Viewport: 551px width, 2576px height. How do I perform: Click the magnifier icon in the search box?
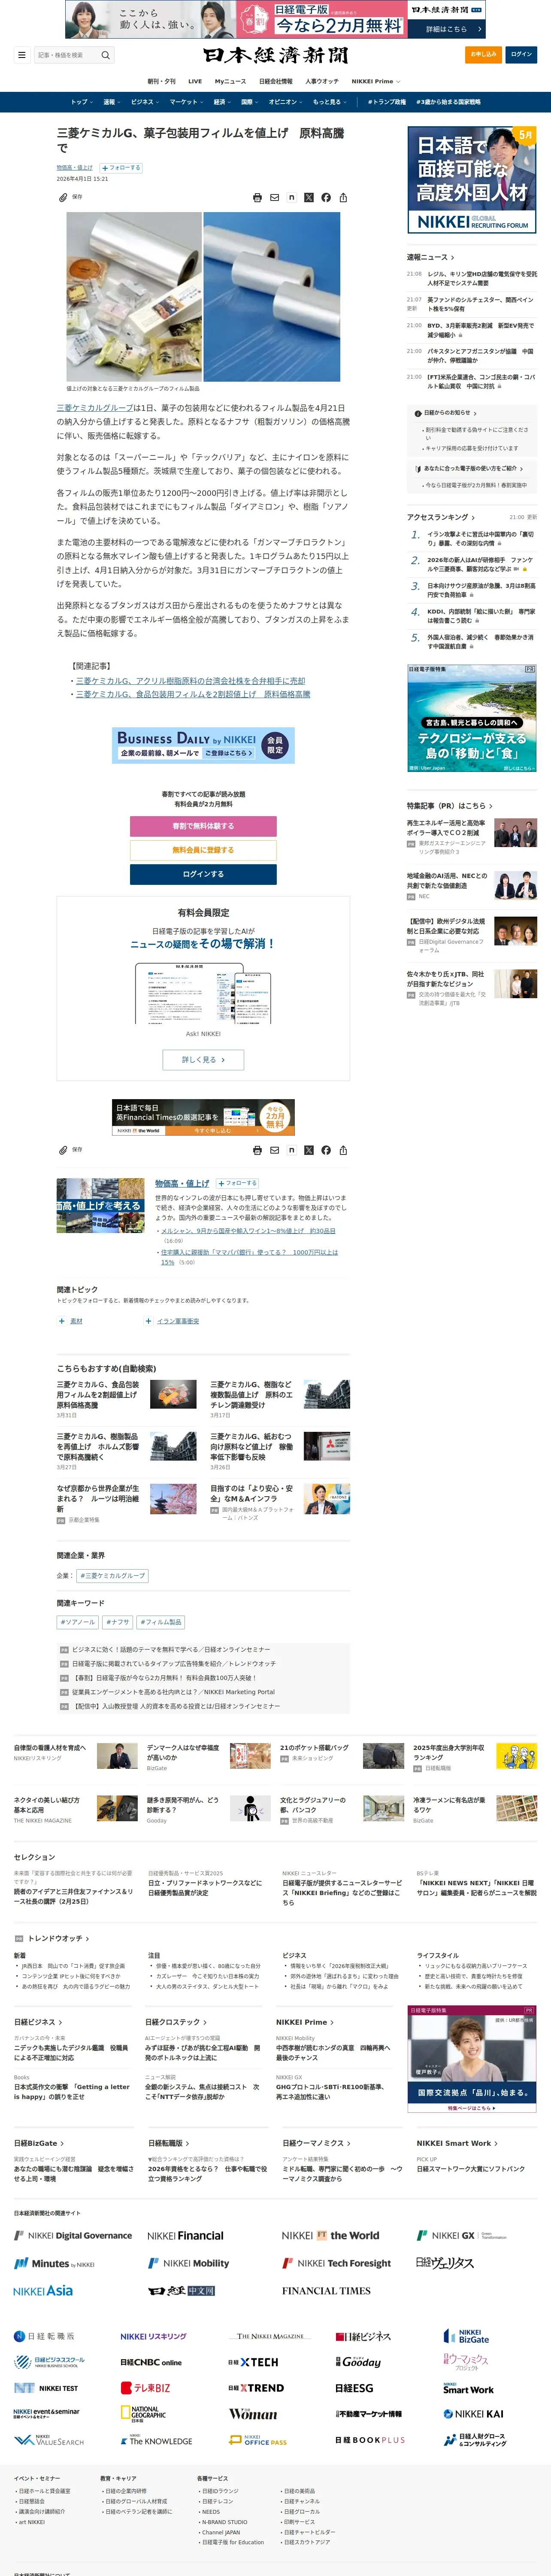(x=105, y=55)
